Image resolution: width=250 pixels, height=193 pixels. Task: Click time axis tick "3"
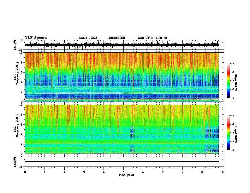pyautogui.click(x=84, y=172)
